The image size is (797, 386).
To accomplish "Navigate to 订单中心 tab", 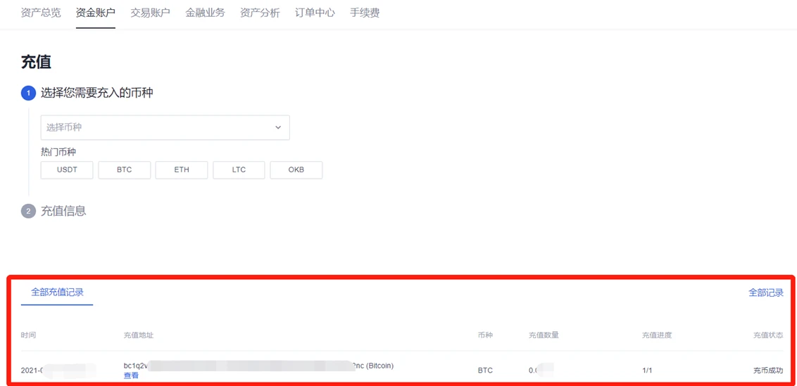I will [x=315, y=13].
